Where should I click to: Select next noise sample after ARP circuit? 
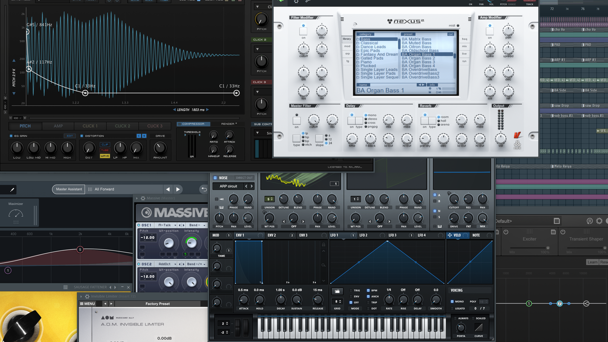[252, 186]
